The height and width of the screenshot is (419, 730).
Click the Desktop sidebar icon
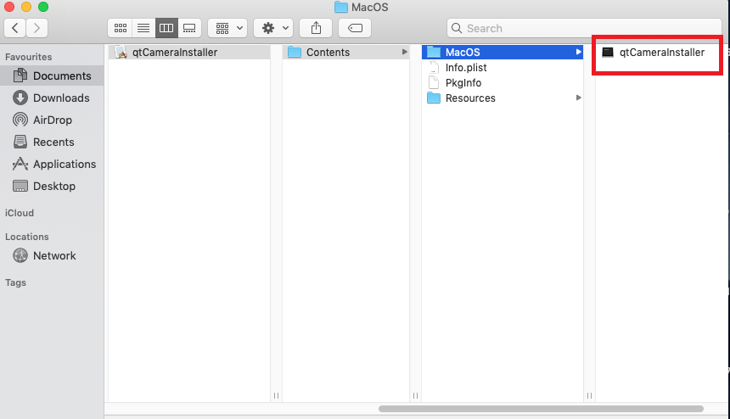(x=20, y=186)
